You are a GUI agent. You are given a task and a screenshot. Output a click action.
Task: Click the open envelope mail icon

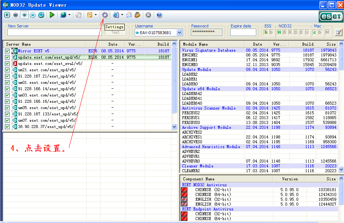pyautogui.click(x=129, y=15)
